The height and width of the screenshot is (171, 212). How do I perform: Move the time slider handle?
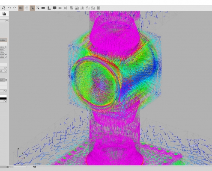(x=35, y=167)
